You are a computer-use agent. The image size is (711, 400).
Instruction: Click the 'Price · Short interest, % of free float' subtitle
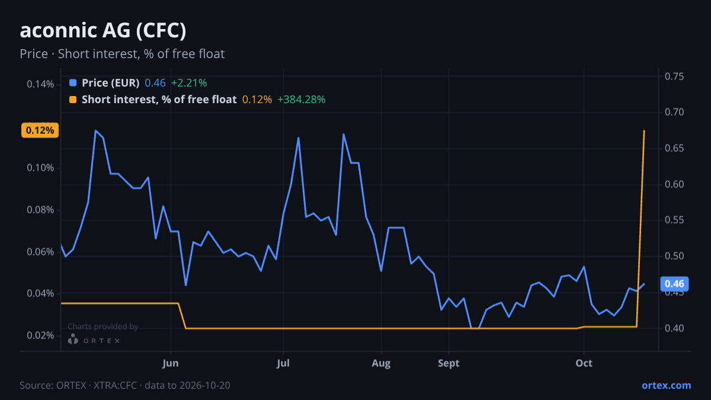click(x=122, y=54)
